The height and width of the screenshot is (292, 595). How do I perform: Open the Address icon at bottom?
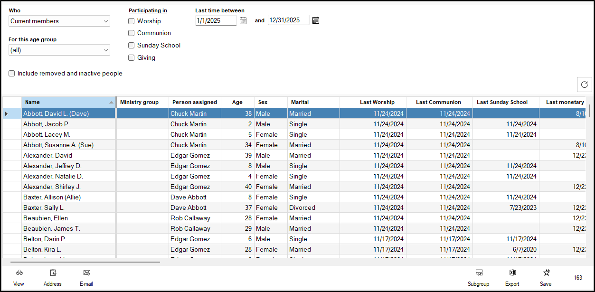click(x=53, y=273)
